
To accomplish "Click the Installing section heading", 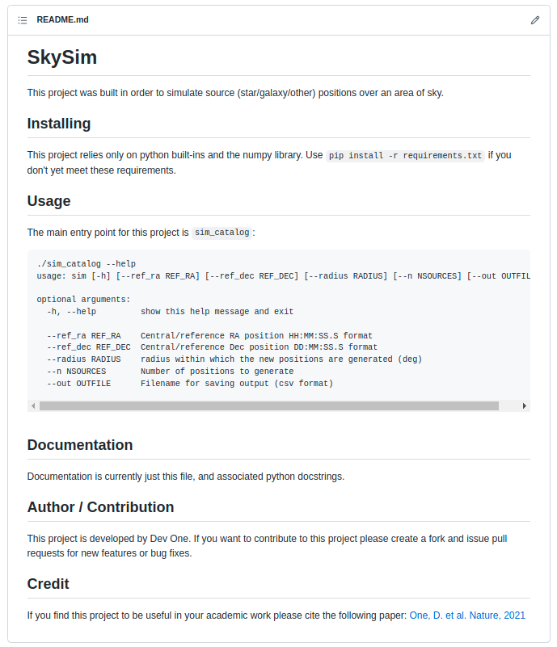I will tap(60, 124).
